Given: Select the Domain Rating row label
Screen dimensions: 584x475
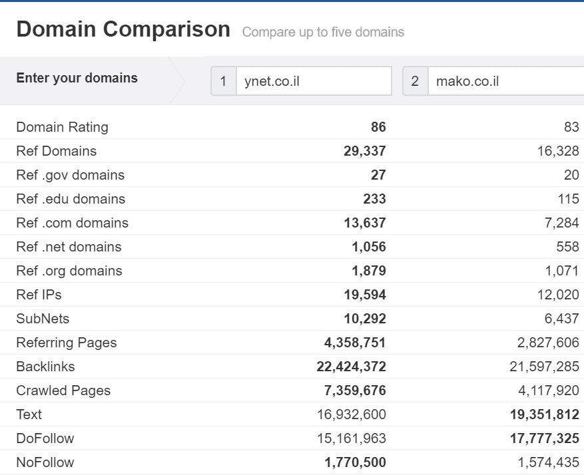Looking at the screenshot, I should [x=62, y=127].
